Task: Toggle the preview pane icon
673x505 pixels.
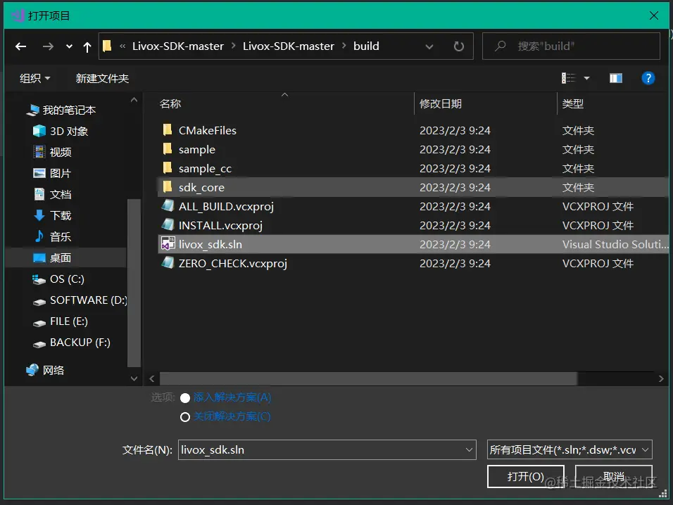Action: pyautogui.click(x=615, y=78)
